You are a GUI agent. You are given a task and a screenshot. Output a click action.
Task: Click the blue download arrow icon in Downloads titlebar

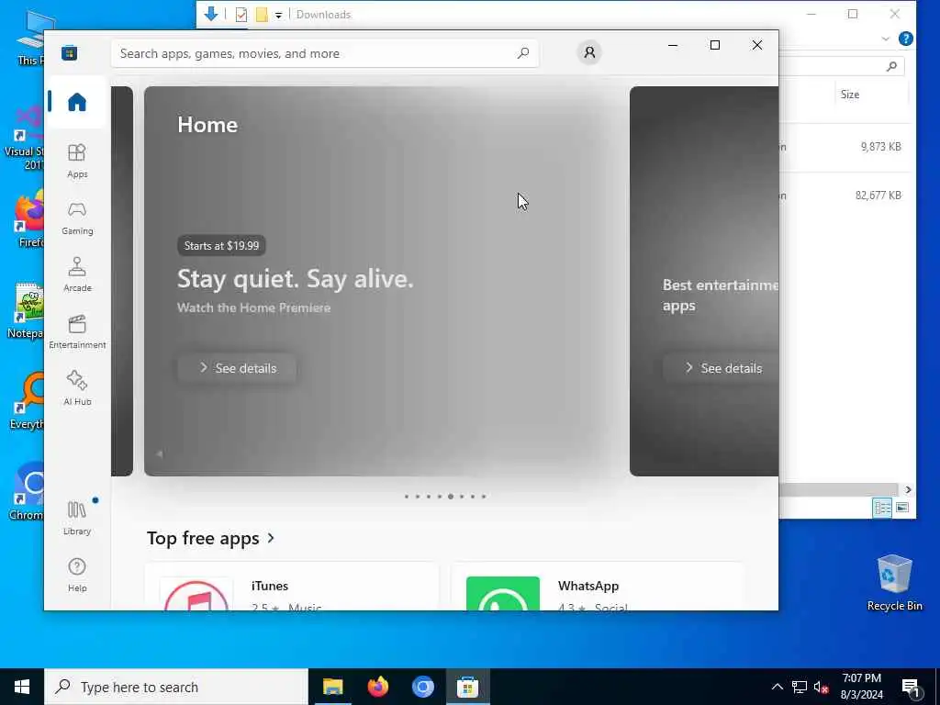211,14
